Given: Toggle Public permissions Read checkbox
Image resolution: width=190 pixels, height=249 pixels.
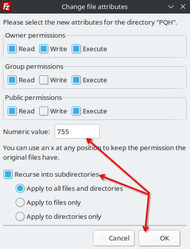Looking at the screenshot, I should tap(12, 111).
